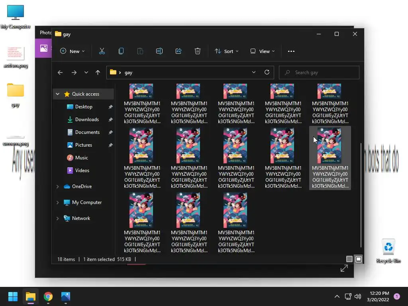Open Google Chrome from taskbar
The image size is (408, 306).
tap(48, 296)
